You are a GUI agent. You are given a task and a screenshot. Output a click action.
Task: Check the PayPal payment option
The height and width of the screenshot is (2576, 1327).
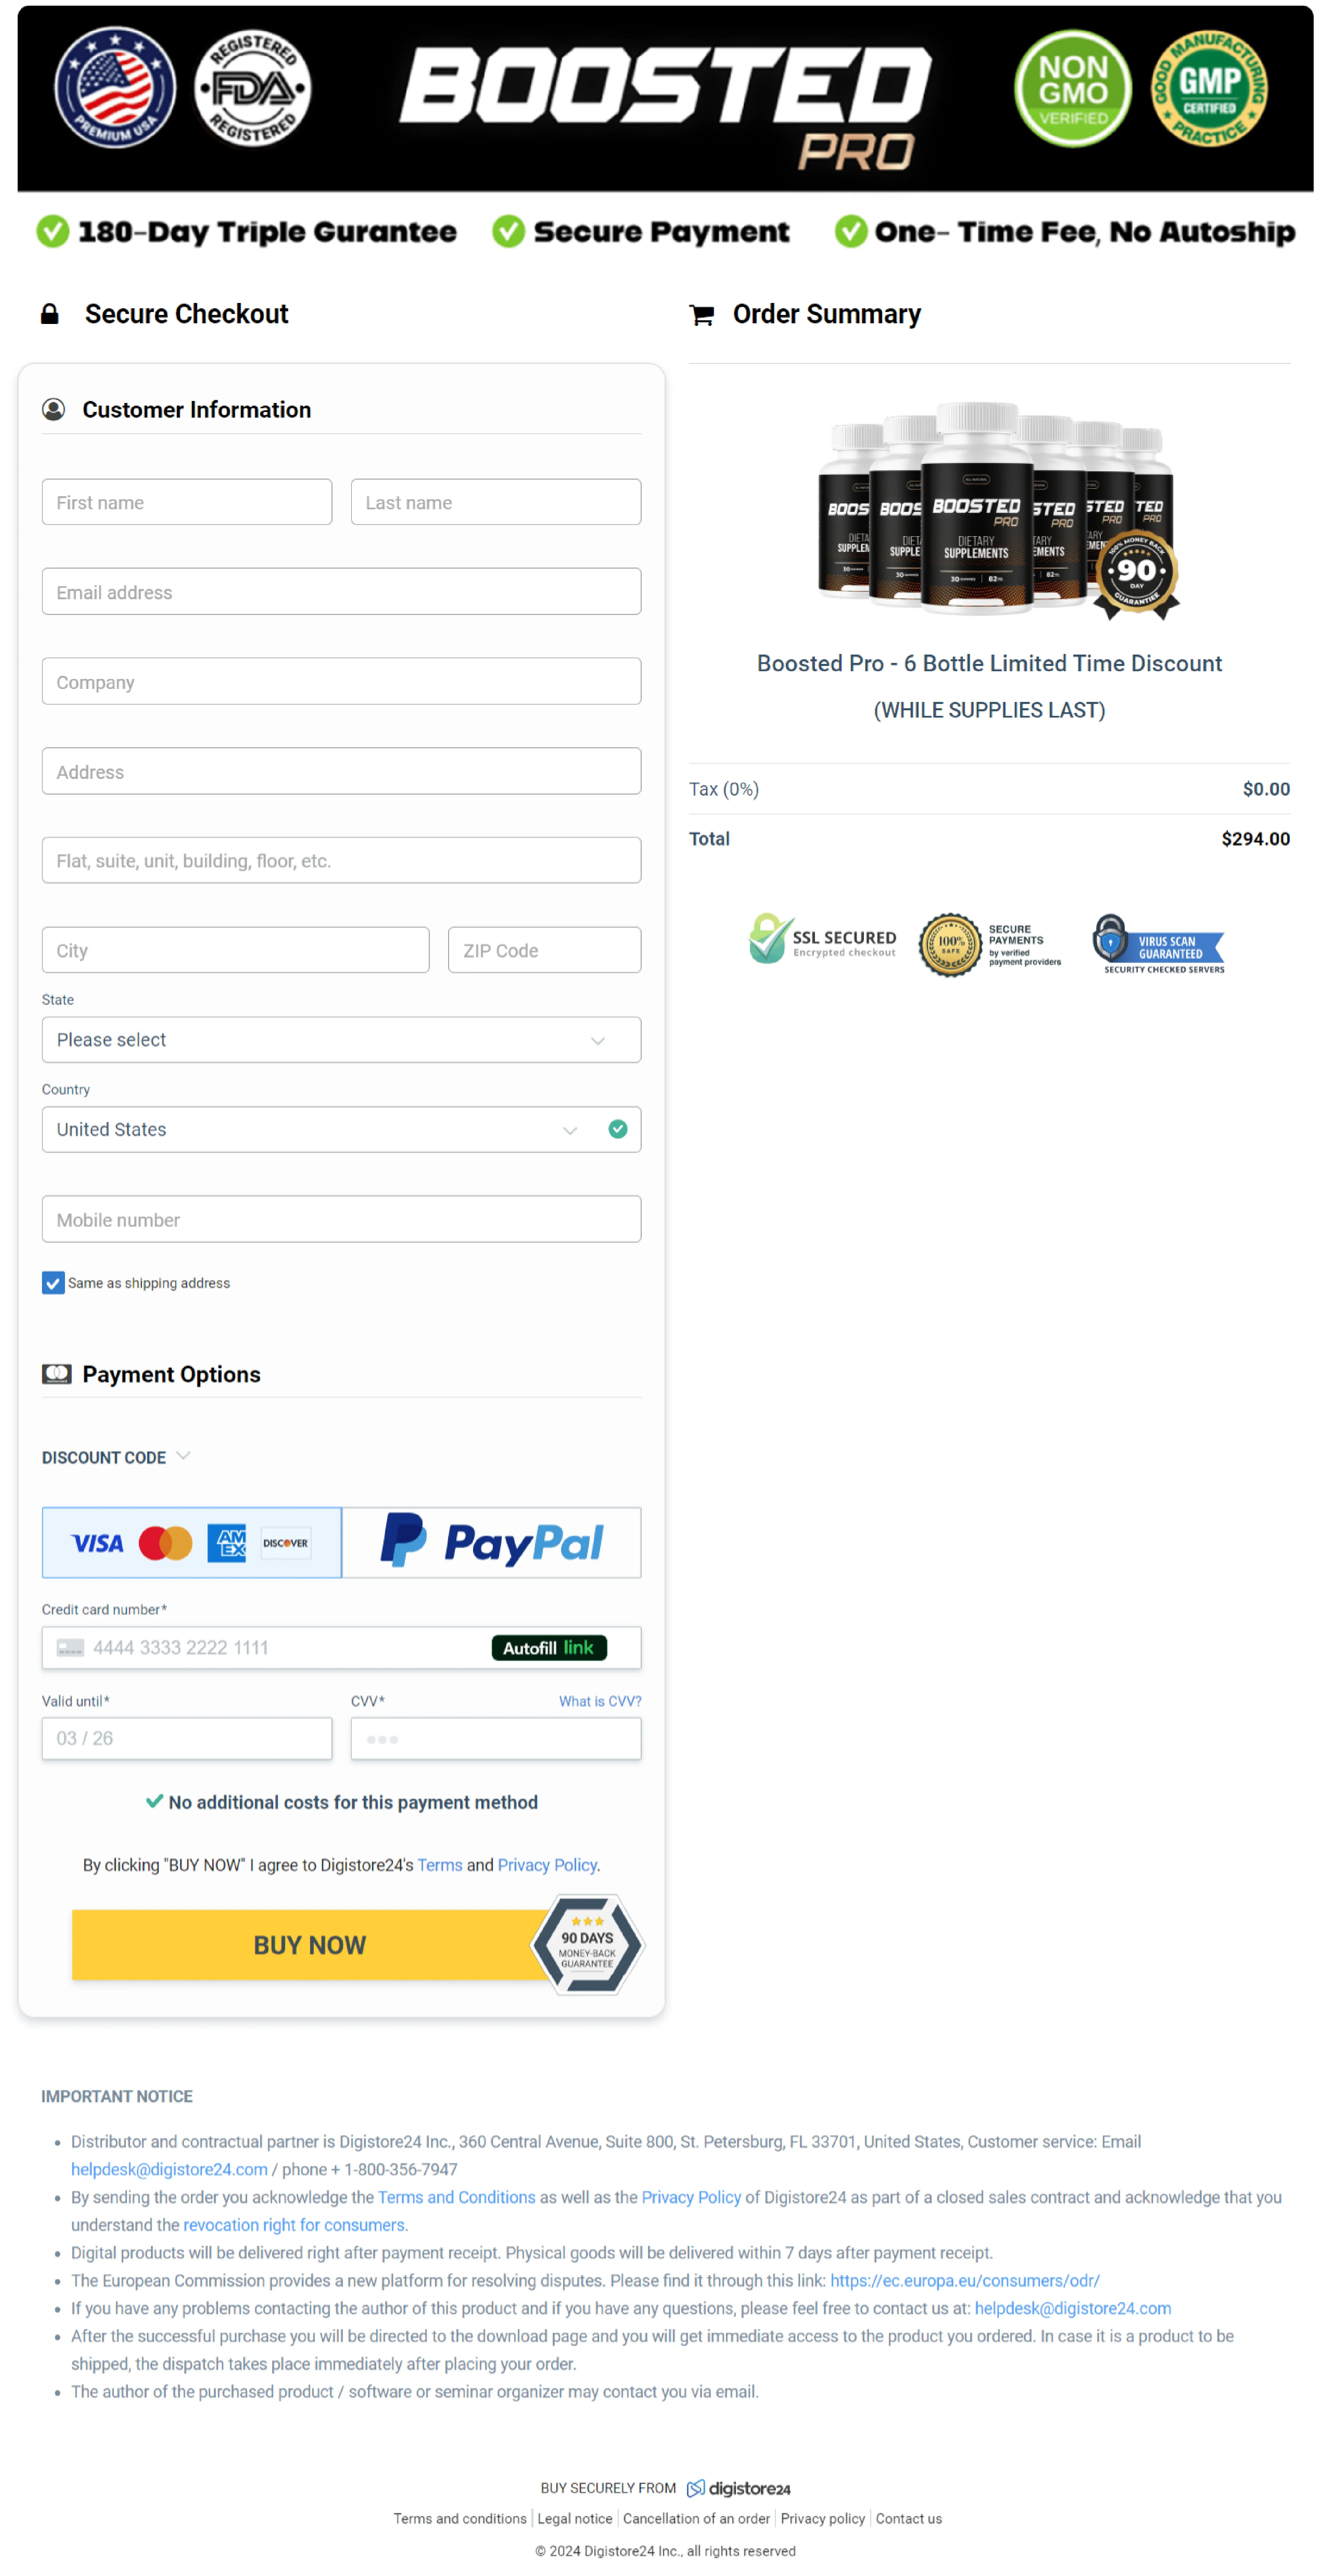click(x=492, y=1542)
